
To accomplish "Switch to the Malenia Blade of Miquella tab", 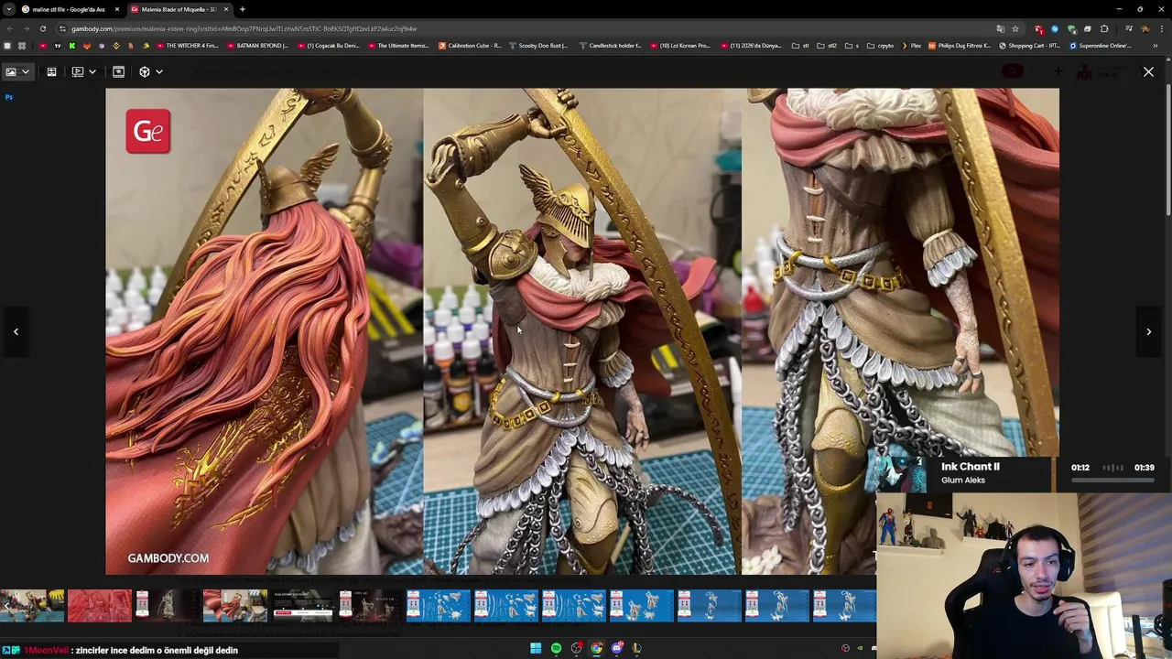I will click(179, 9).
